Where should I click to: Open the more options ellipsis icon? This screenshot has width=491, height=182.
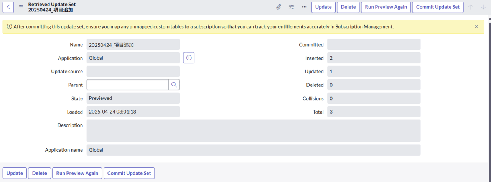pyautogui.click(x=304, y=7)
